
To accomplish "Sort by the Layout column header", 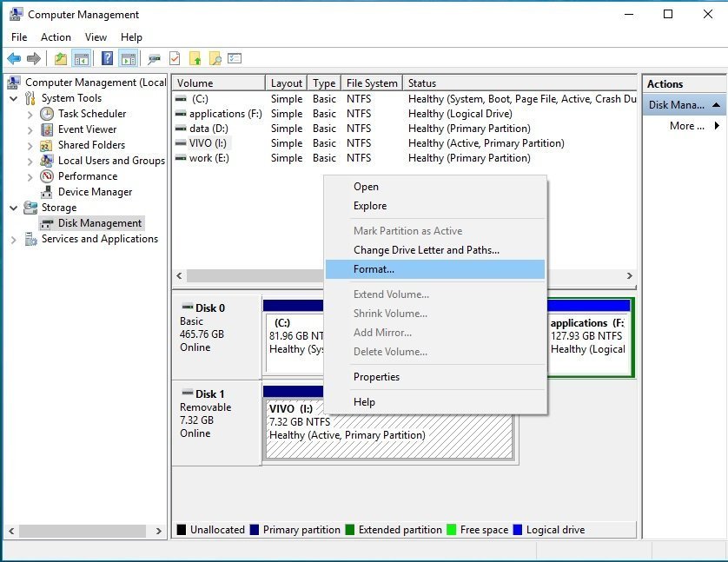I will click(x=287, y=83).
